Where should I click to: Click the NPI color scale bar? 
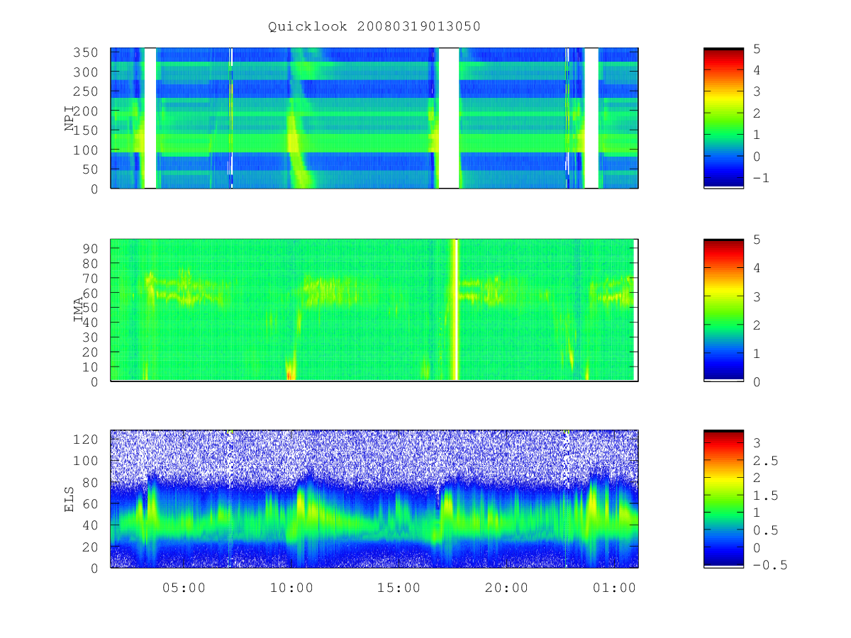point(723,118)
